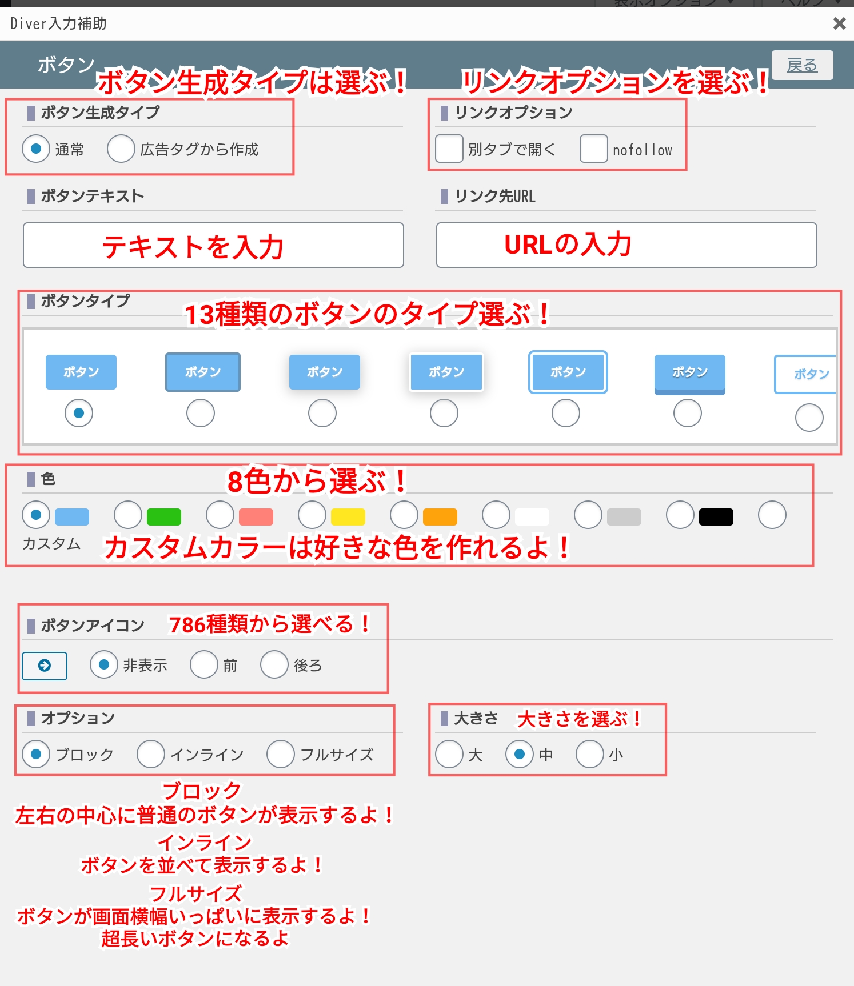Click the second dark-bordered ボタン preview
This screenshot has width=854, height=986.
pos(203,372)
